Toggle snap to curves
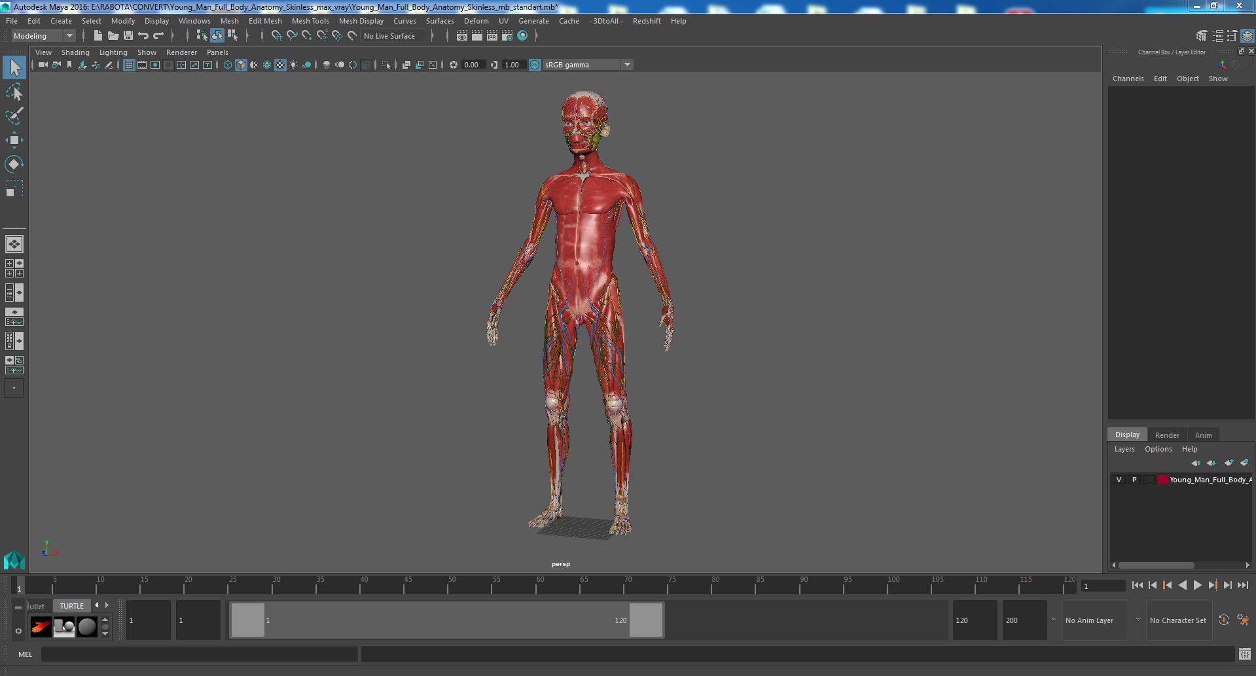This screenshot has width=1256, height=676. (x=292, y=36)
